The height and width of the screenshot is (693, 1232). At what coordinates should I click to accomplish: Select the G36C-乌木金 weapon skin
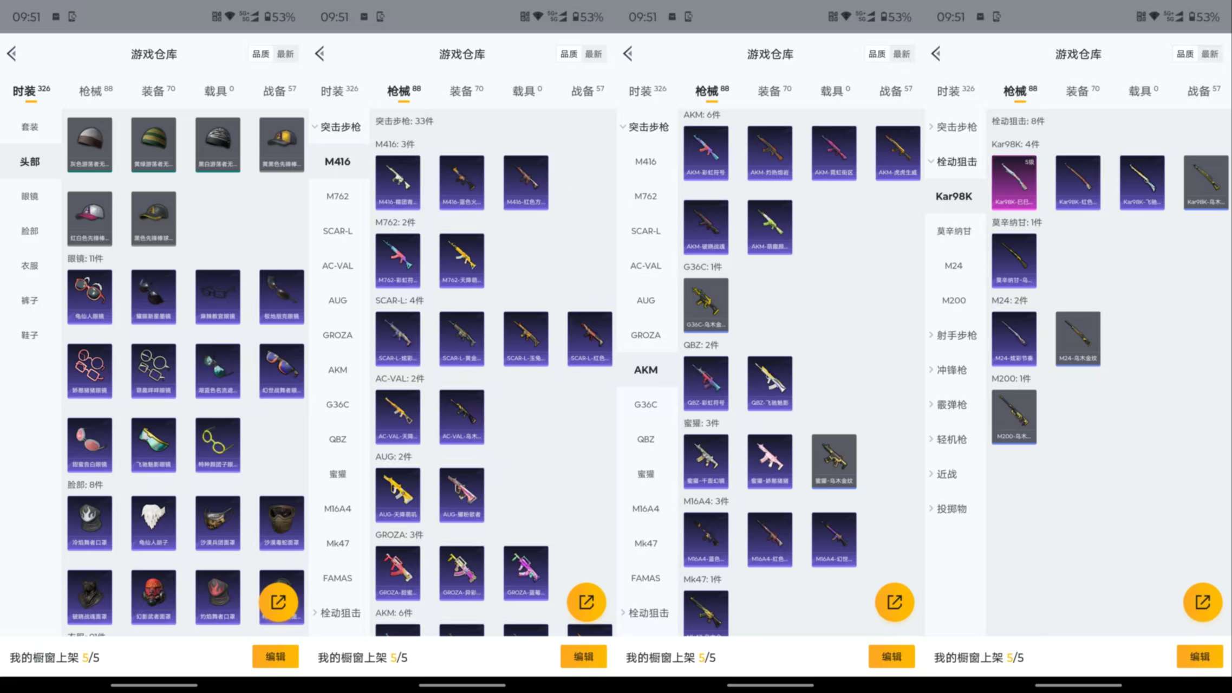point(706,305)
